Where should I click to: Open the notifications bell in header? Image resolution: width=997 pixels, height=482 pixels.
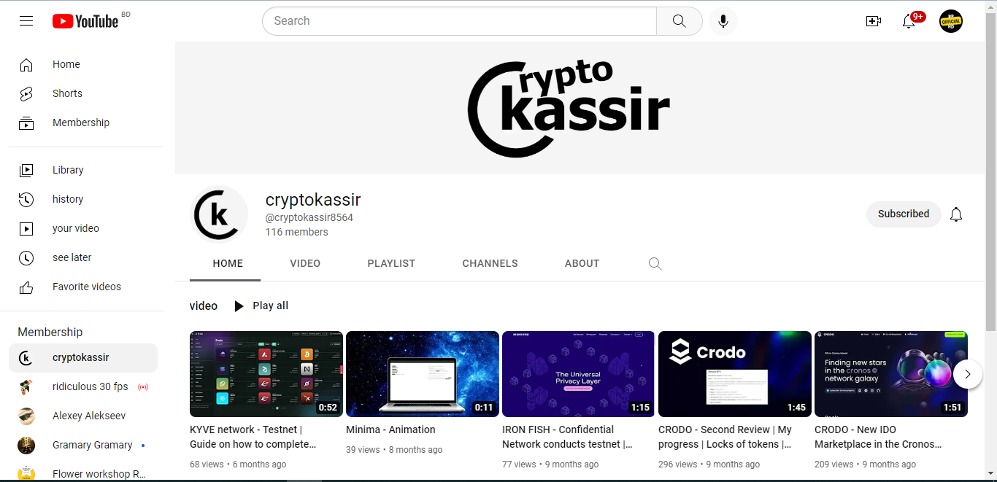(909, 21)
